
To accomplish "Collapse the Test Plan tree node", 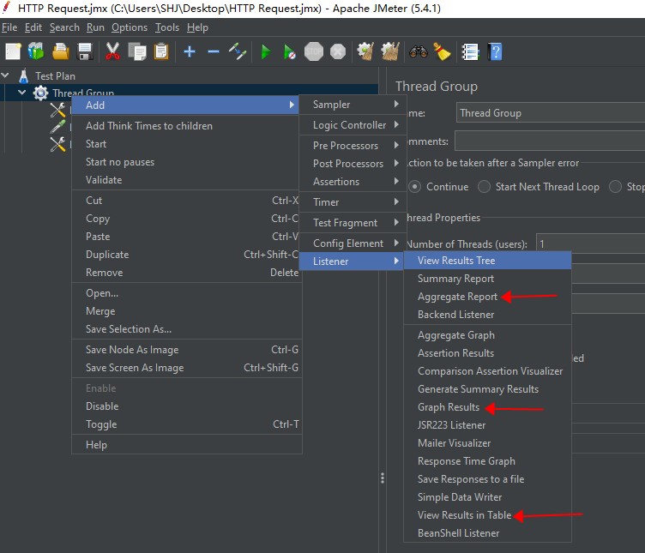I will (x=5, y=75).
